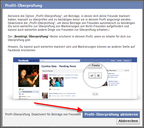Click Add Friend under Mathieu Tozer
Viewport: 144px width, 128px height.
pos(114,85)
